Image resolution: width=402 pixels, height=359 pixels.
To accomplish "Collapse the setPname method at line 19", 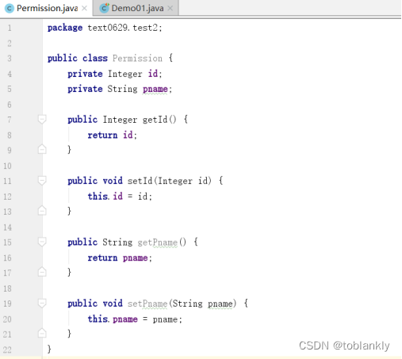I will 42,304.
